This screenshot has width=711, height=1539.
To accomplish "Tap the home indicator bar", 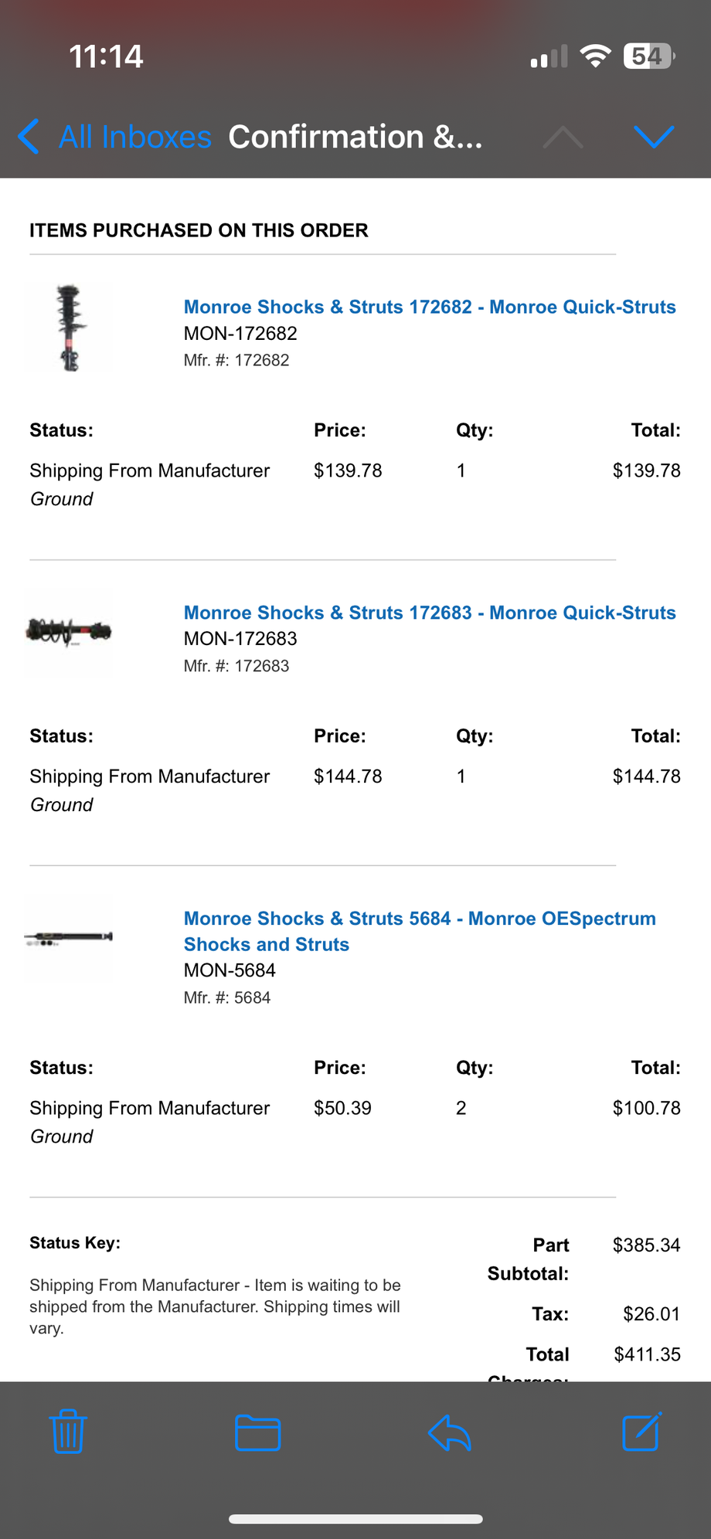I will point(355,1519).
